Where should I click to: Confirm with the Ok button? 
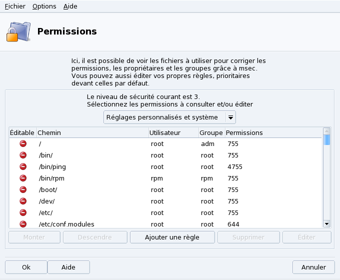click(x=26, y=267)
